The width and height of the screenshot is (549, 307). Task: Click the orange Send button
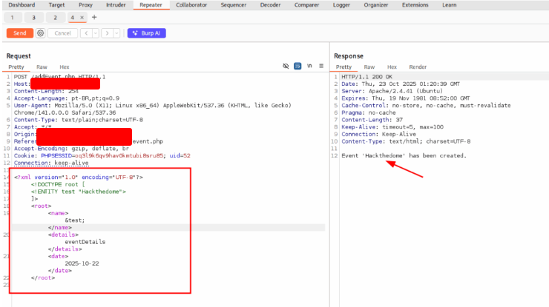(19, 33)
